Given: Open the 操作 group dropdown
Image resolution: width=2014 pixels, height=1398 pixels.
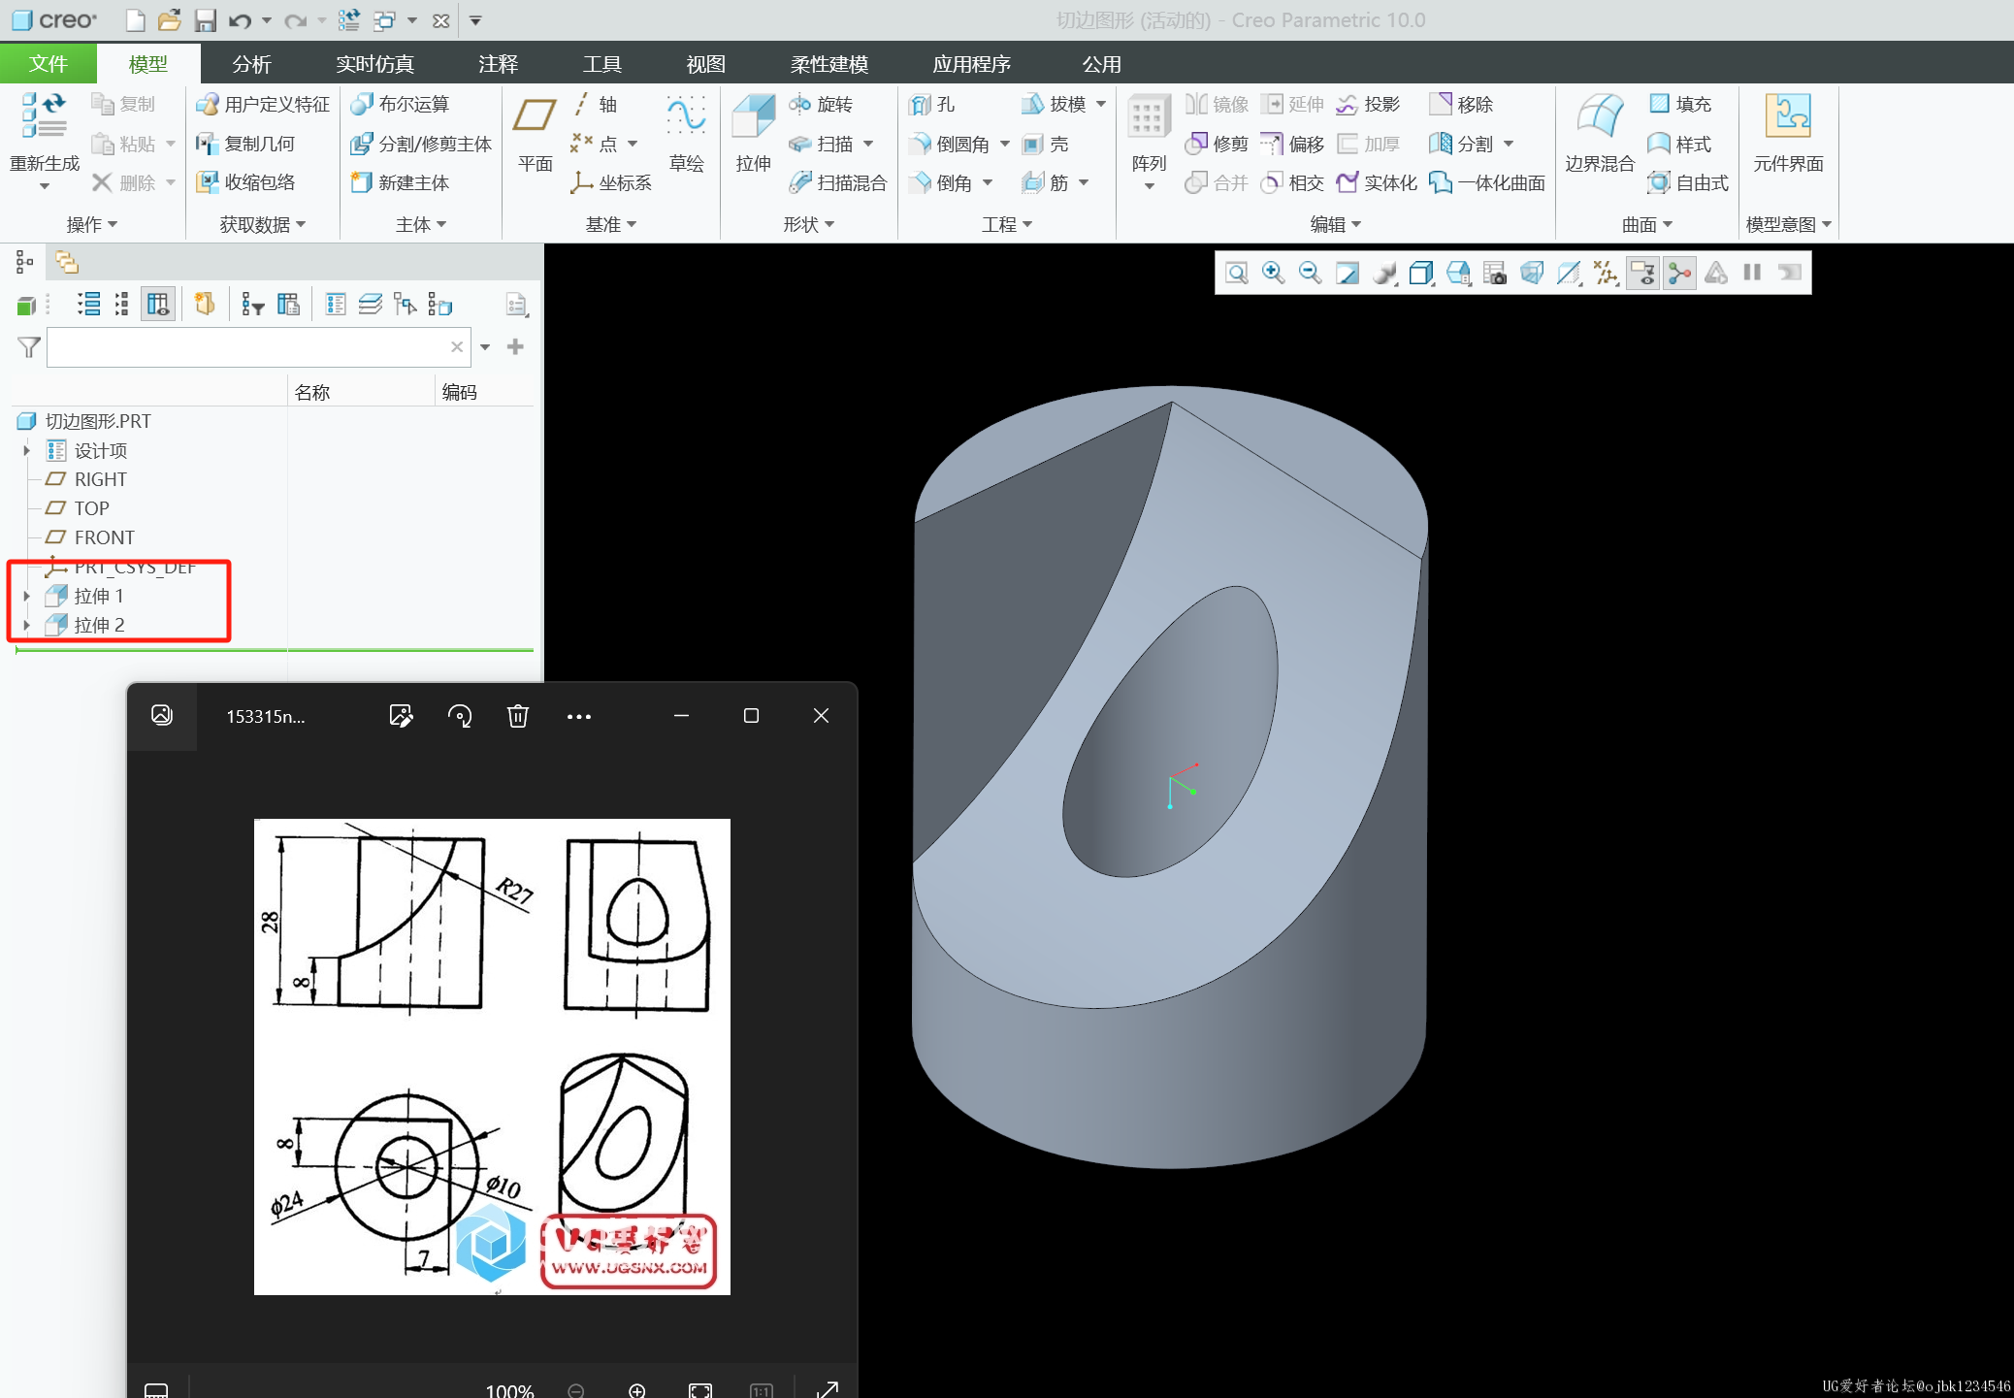Looking at the screenshot, I should tap(92, 224).
